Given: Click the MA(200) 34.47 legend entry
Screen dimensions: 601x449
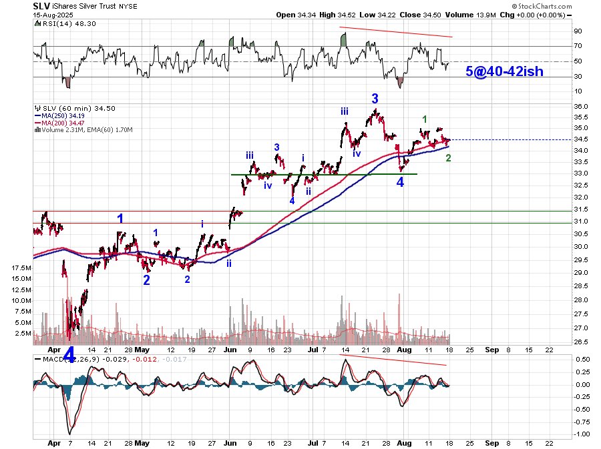Looking at the screenshot, I should point(63,123).
